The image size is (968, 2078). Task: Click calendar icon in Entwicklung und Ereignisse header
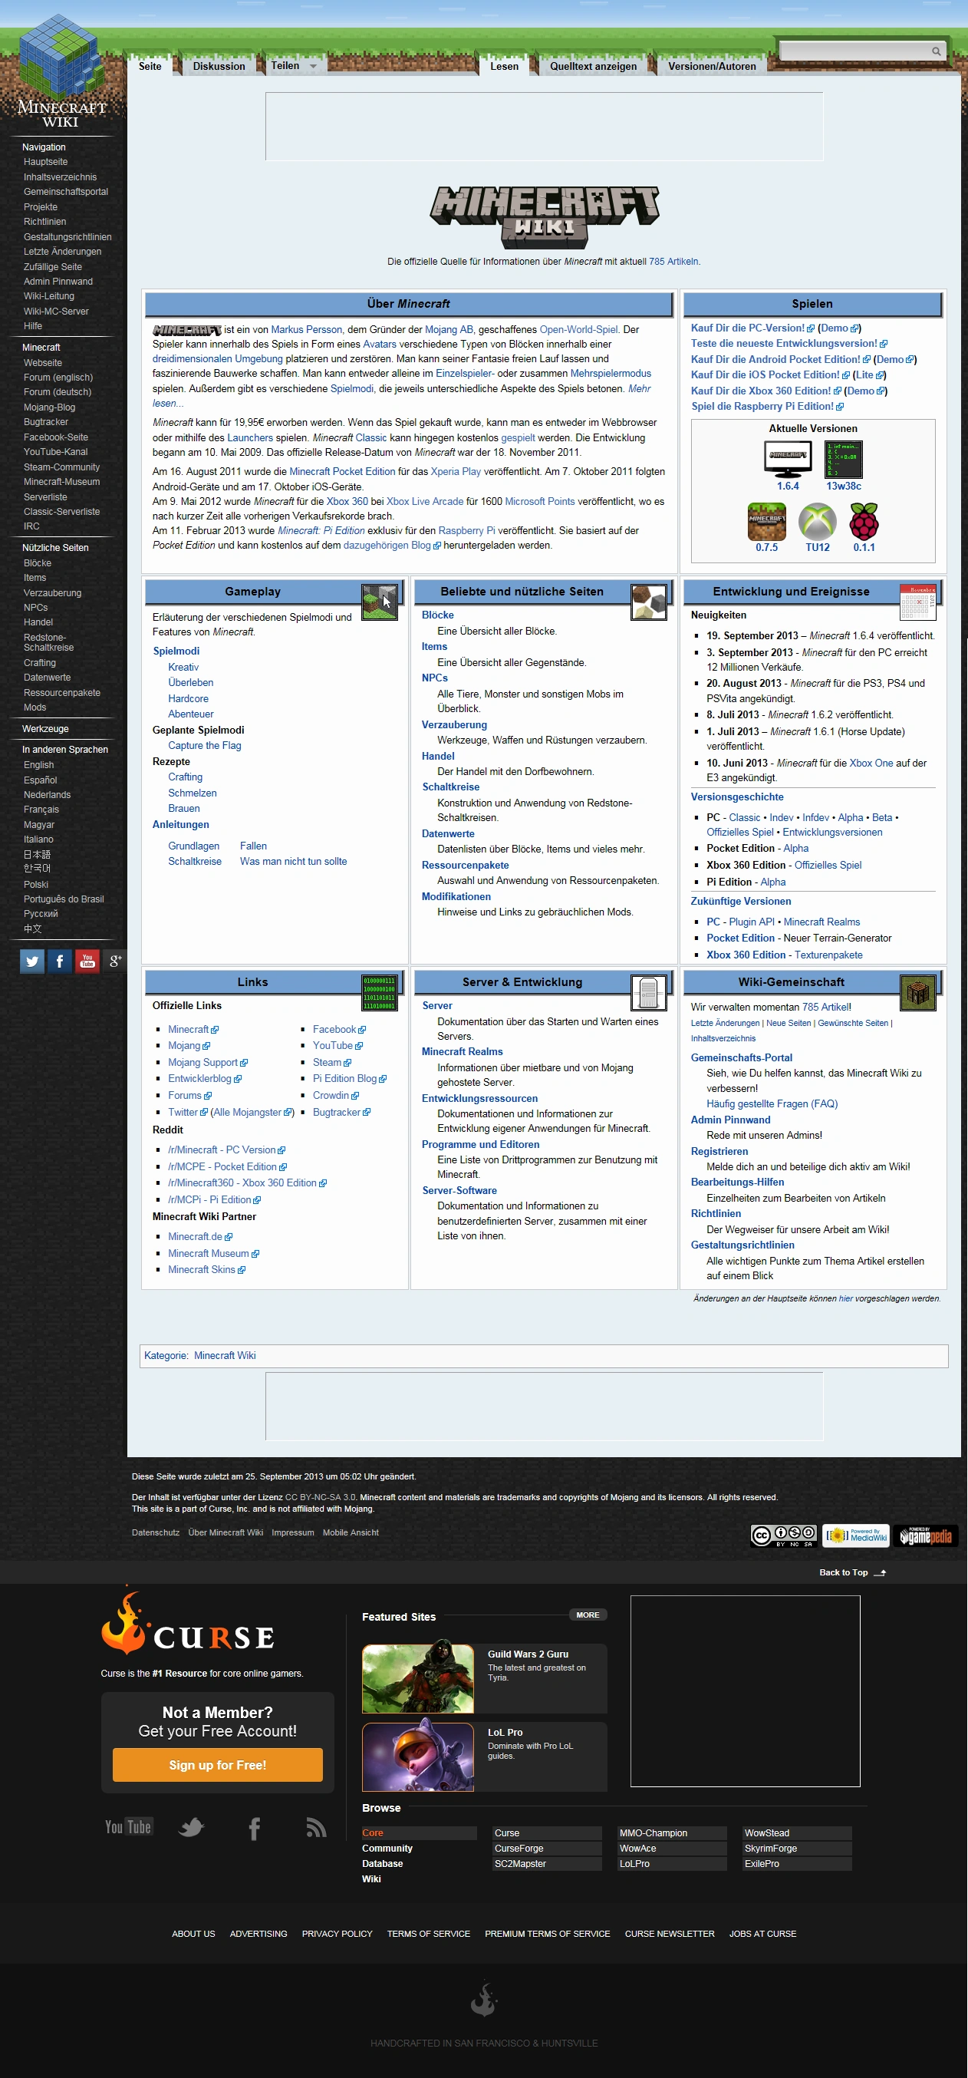click(918, 602)
